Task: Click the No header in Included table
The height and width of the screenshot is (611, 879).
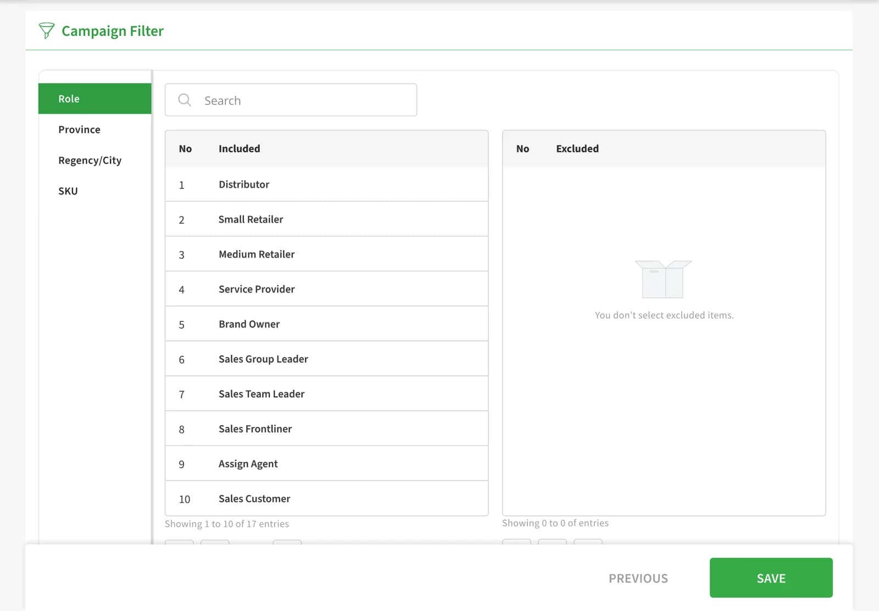Action: [x=185, y=149]
